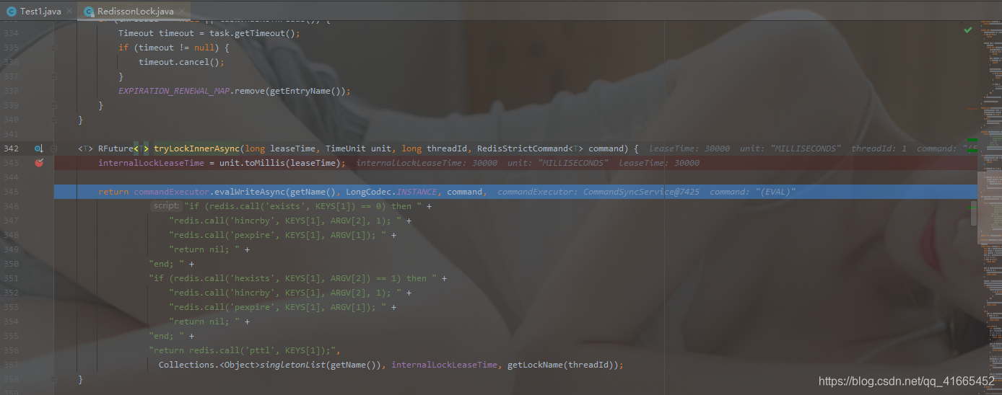Screen dimensions: 1002x395
Task: Click commandExecutor on the highlighted line 345
Action: 172,192
